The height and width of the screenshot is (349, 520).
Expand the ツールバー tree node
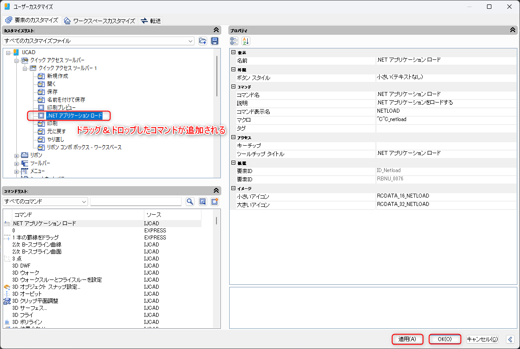pos(17,164)
